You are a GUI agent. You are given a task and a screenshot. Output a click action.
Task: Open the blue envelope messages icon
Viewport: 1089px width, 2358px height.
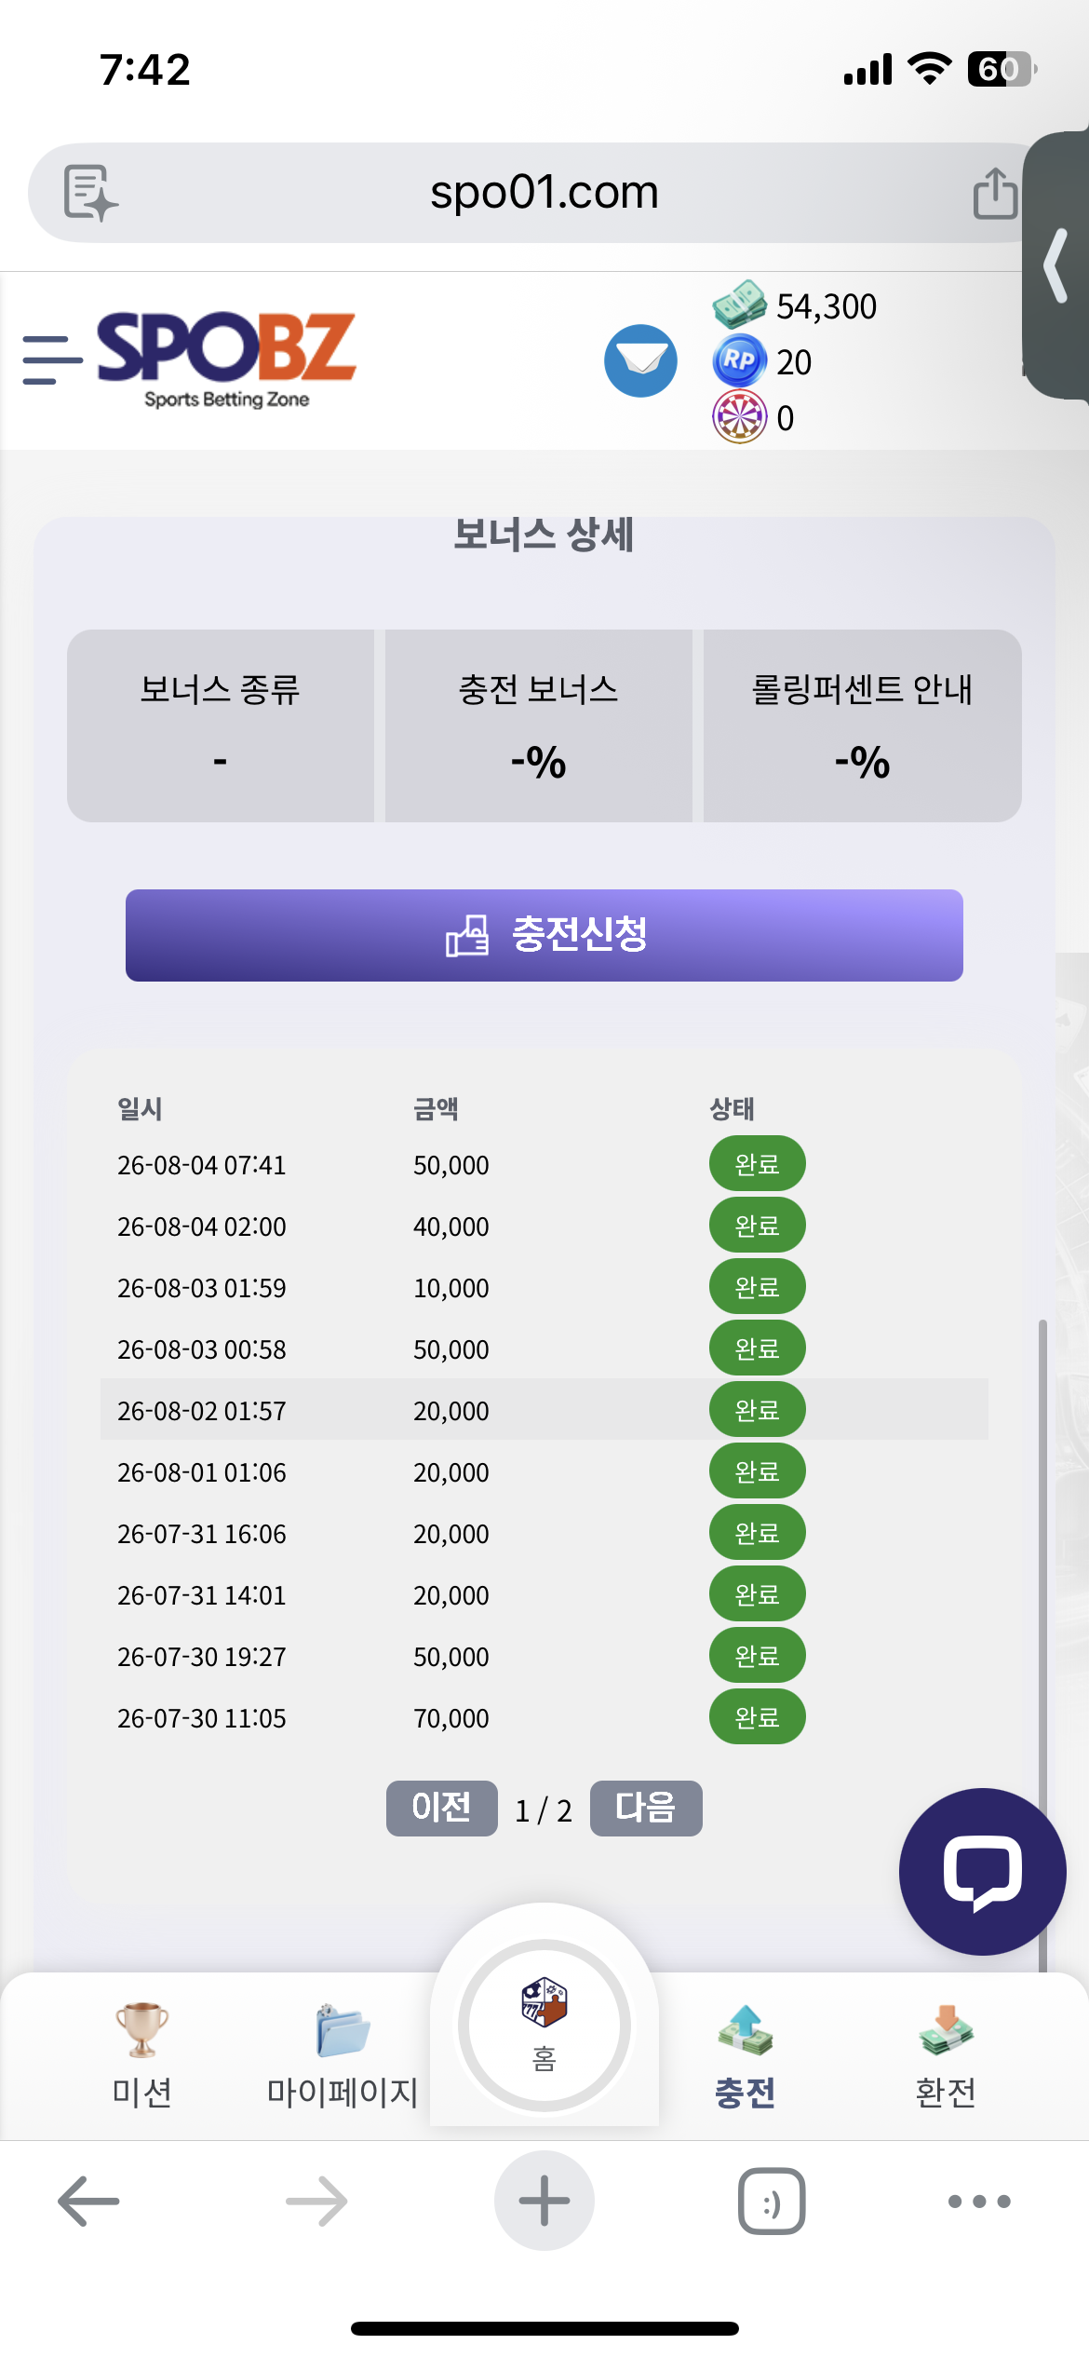point(640,360)
